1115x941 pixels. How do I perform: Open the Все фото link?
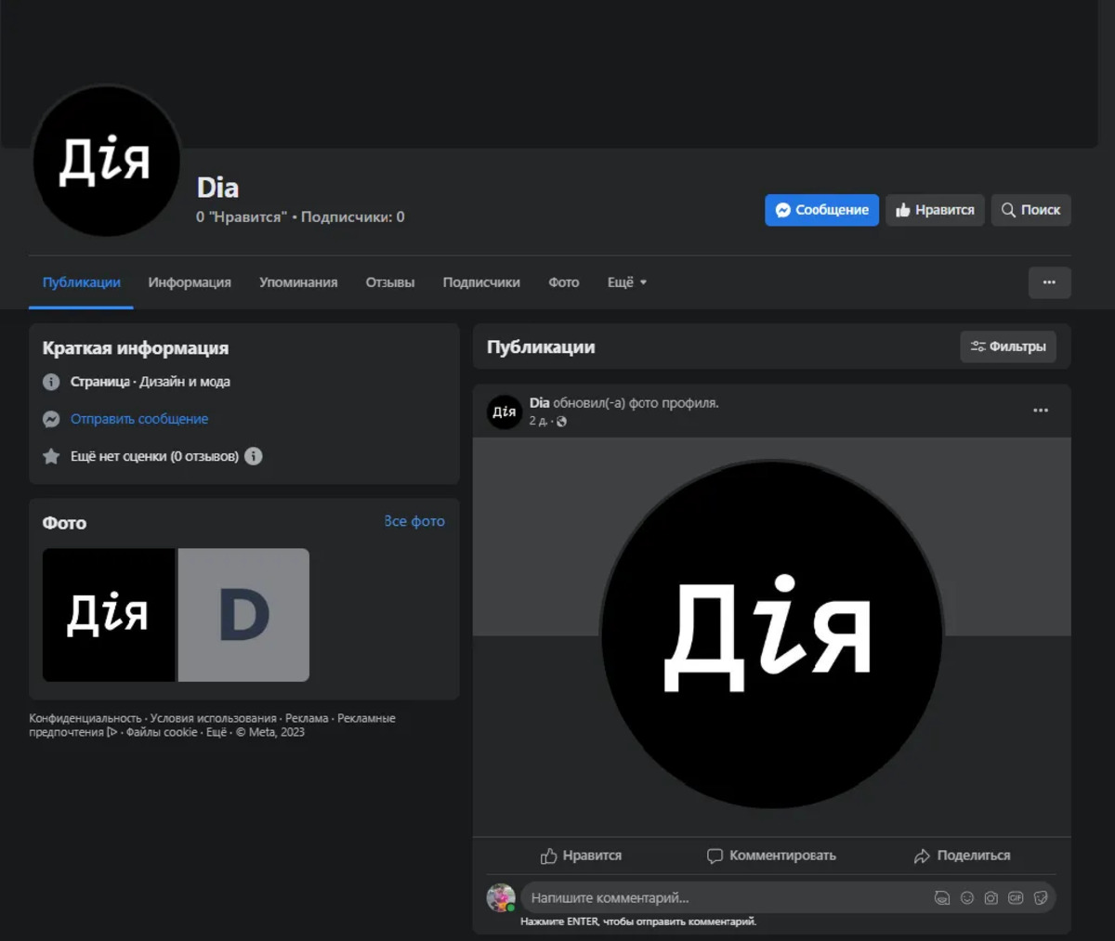click(414, 521)
